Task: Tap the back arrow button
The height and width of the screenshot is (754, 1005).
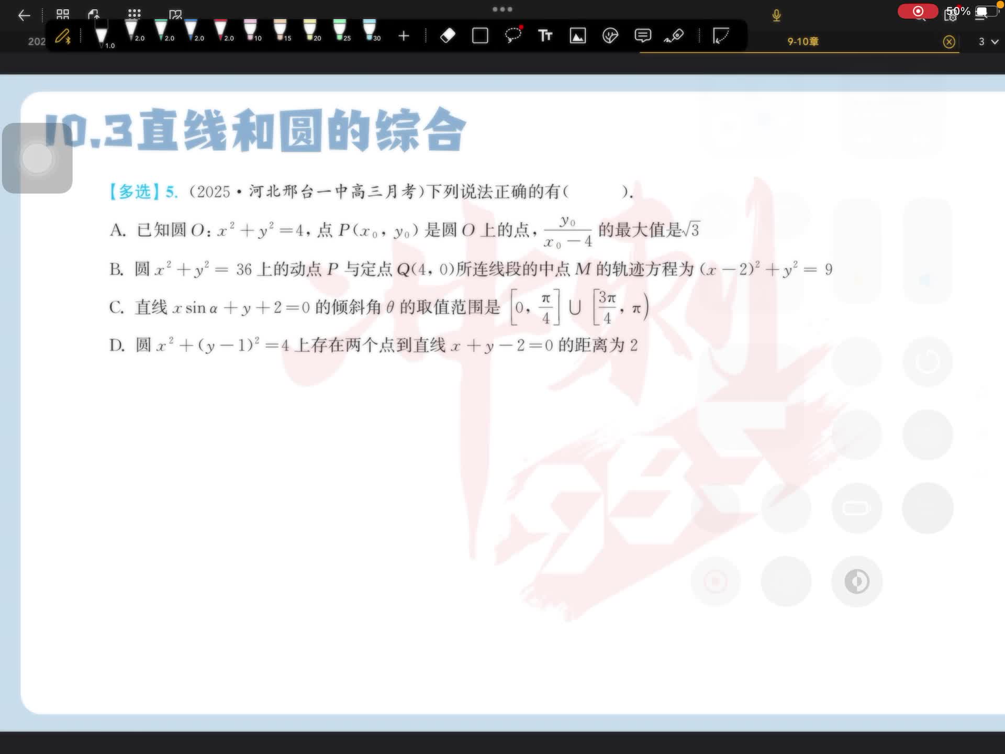Action: point(24,15)
